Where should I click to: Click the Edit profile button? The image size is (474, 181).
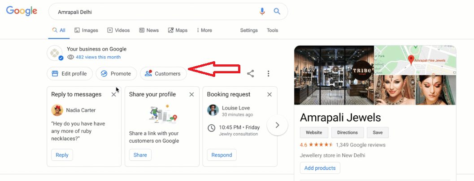[x=70, y=73]
